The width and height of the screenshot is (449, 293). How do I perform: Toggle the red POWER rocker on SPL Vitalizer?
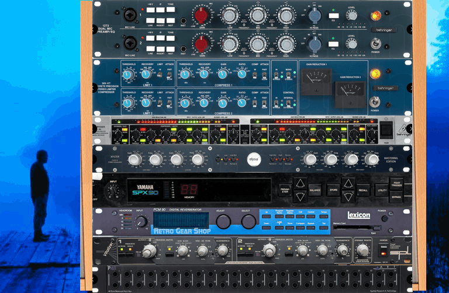383,251
